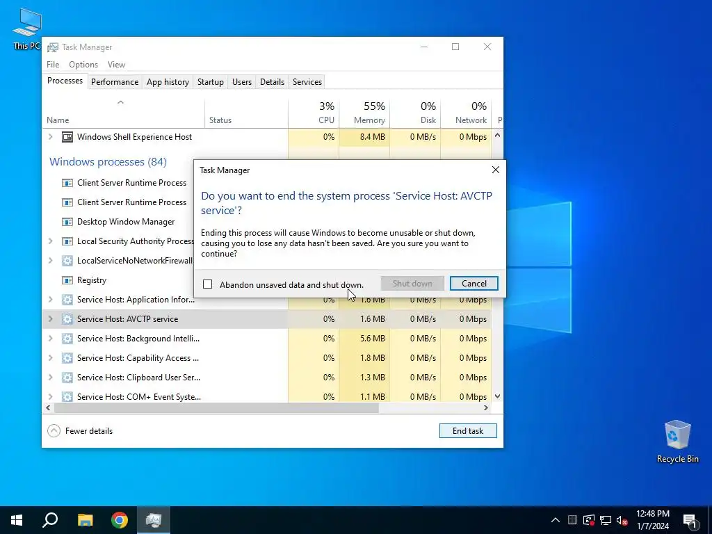Click the Service Host: Application Information gear icon
Viewport: 712px width, 534px height.
pyautogui.click(x=67, y=300)
